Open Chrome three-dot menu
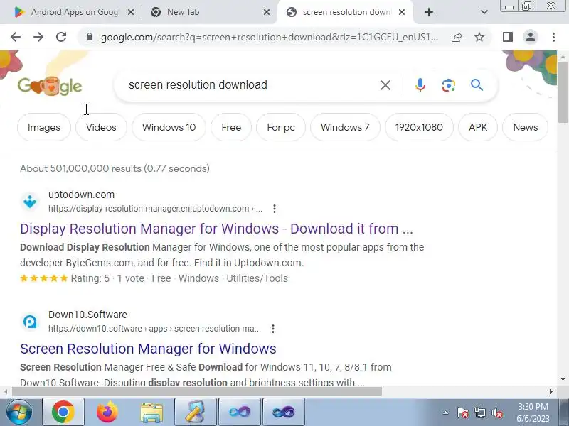The width and height of the screenshot is (569, 426). pos(553,37)
